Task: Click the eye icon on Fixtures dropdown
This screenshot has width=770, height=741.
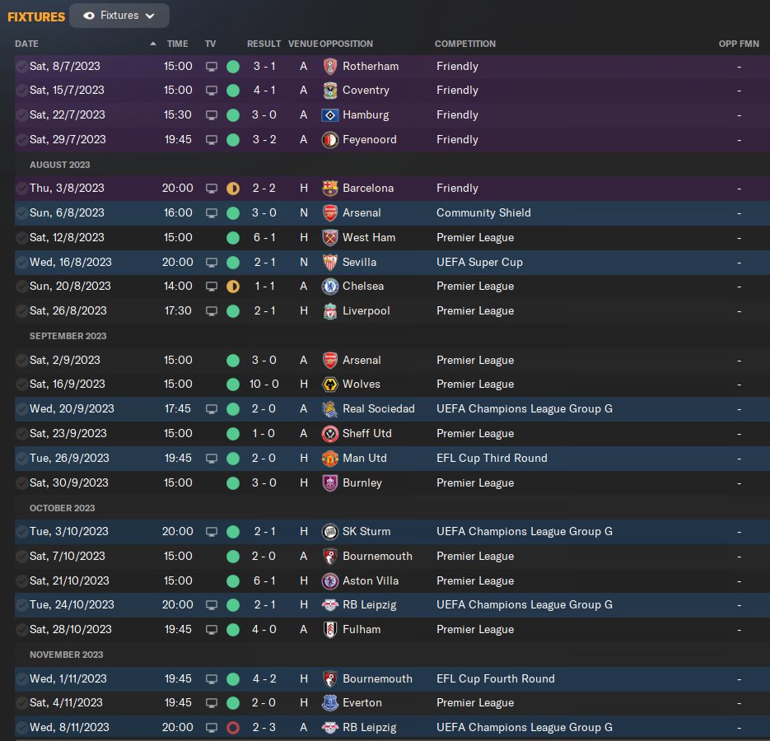Action: (89, 16)
